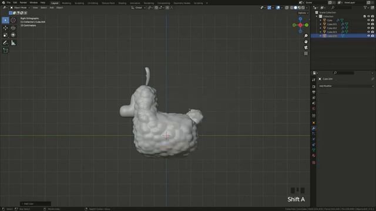Switch to wireframe viewport shading
Viewport: 376px width, 211px height.
click(x=292, y=8)
